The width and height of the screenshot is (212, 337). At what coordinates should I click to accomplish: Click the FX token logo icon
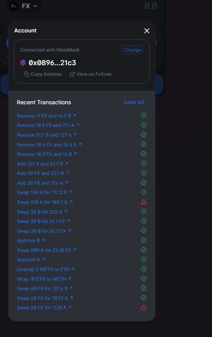click(x=14, y=6)
